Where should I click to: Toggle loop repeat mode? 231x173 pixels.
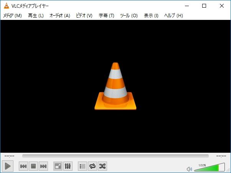pyautogui.click(x=92, y=166)
